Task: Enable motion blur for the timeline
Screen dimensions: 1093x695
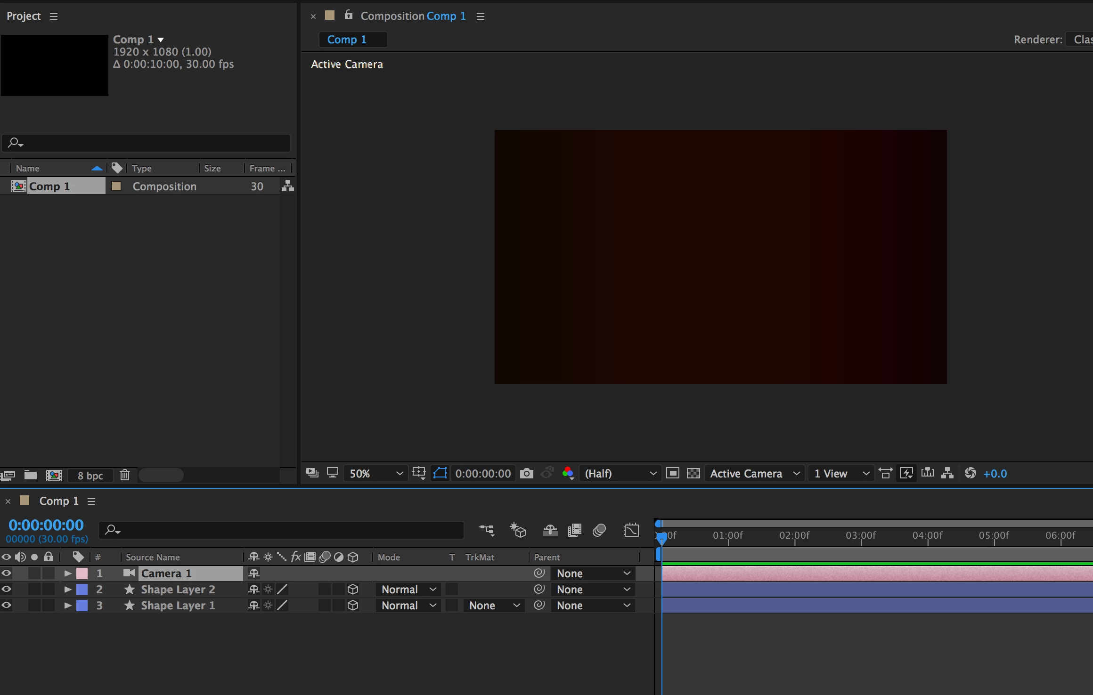Action: coord(599,531)
